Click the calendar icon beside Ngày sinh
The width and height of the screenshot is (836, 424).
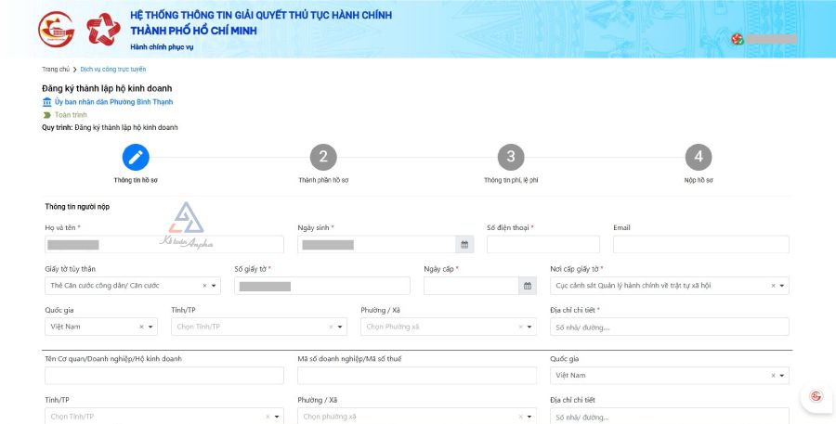[464, 245]
